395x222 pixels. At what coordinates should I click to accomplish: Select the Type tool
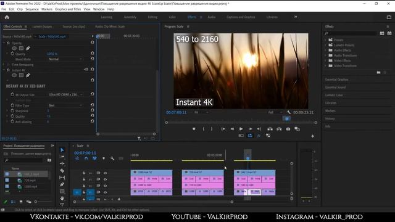point(62,205)
